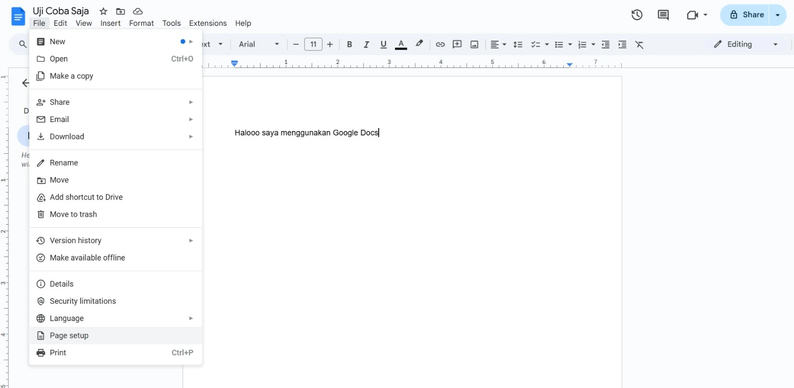Choose Make a copy menu entry
Screen dimensions: 794x388
71,76
